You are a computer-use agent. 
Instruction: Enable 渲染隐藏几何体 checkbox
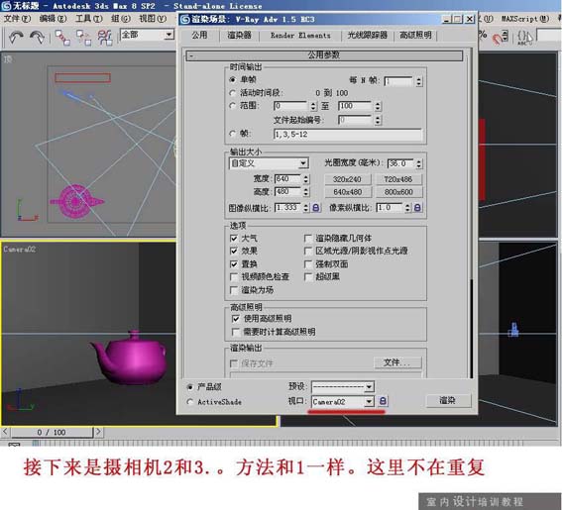(308, 239)
